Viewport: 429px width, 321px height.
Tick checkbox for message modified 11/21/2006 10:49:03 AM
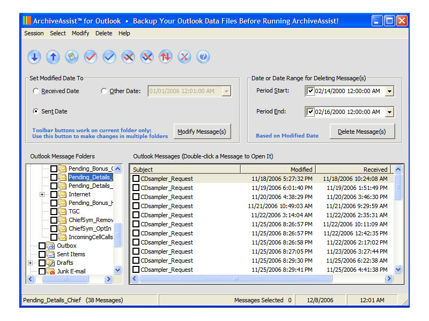[136, 206]
